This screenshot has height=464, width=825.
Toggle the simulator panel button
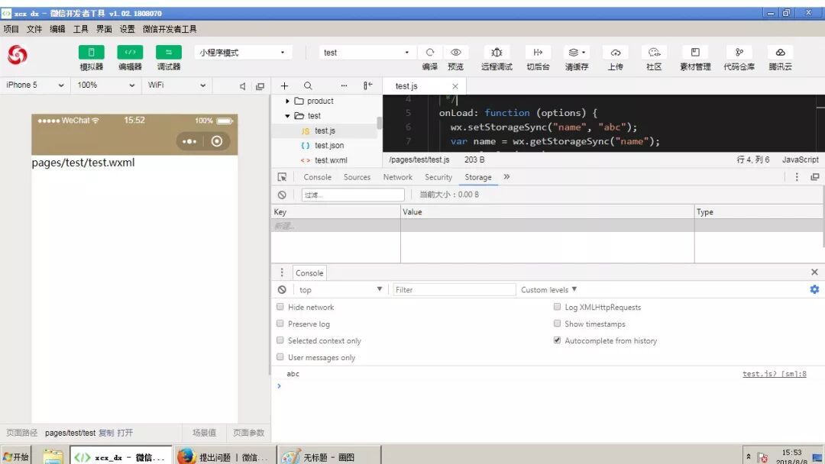[91, 53]
